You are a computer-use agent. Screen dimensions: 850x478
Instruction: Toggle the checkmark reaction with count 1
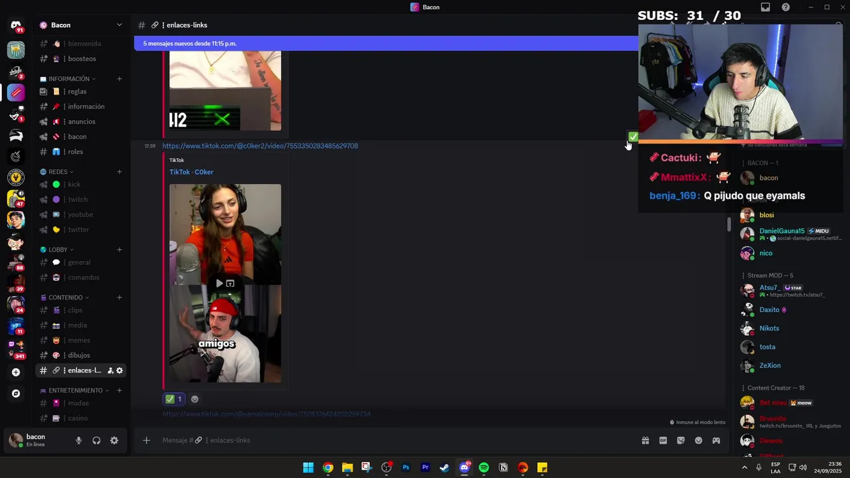coord(174,399)
